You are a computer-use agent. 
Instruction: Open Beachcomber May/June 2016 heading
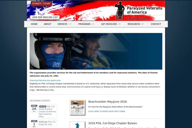108,102
